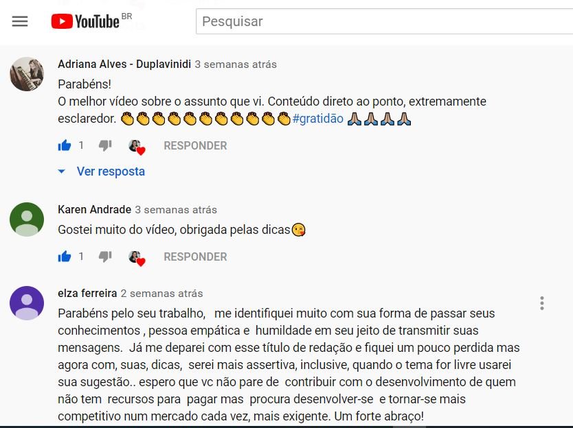Open Karen Andrade's green avatar
The height and width of the screenshot is (428, 573).
[x=27, y=219]
